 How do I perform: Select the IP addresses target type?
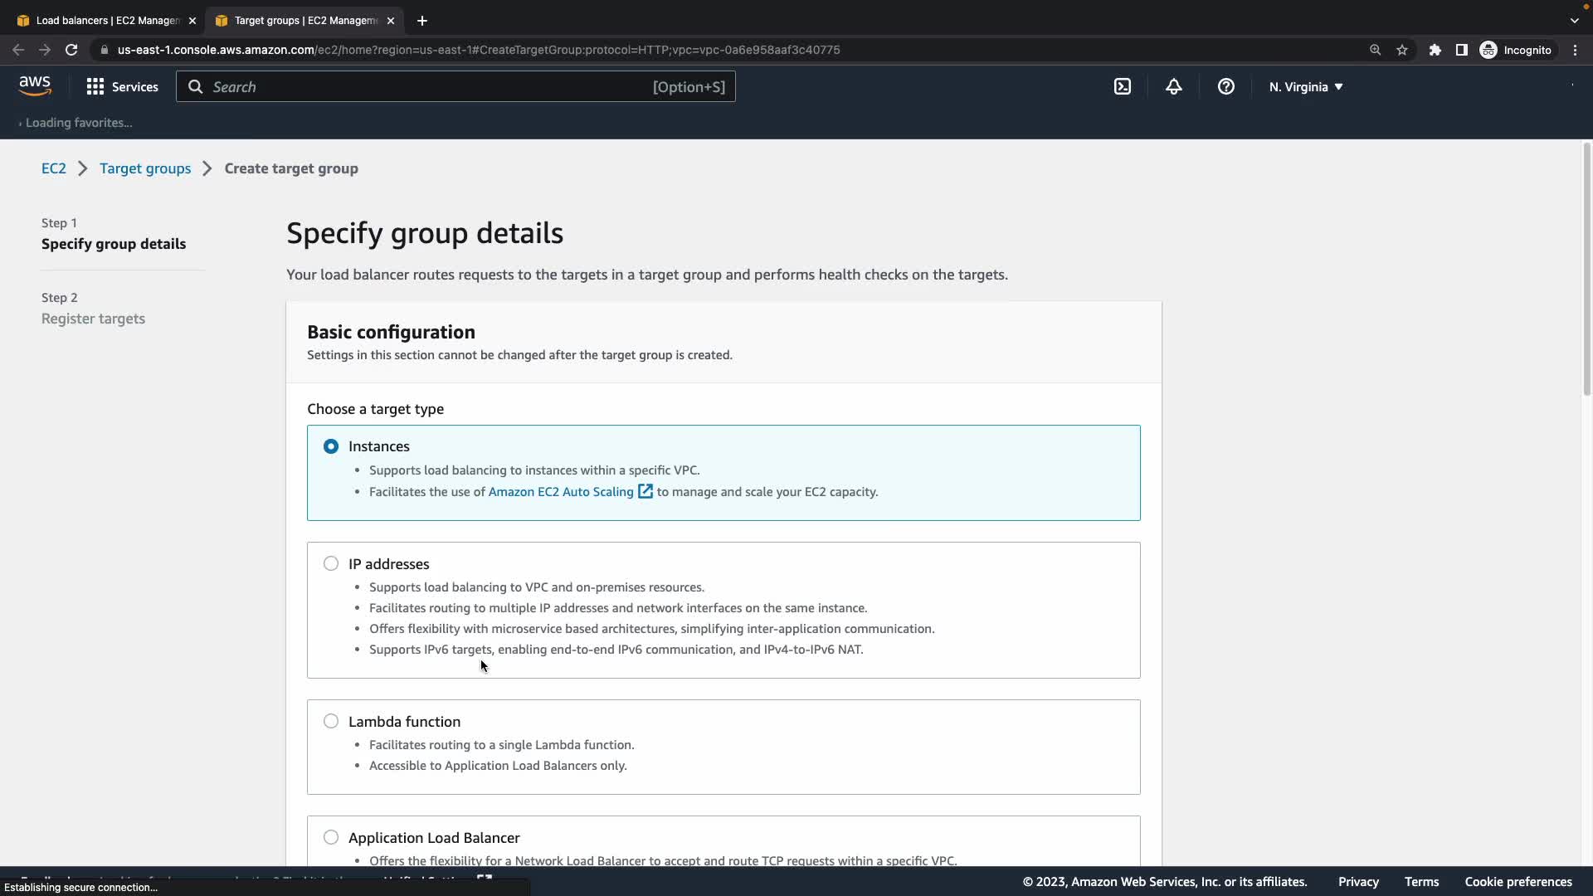pyautogui.click(x=331, y=564)
